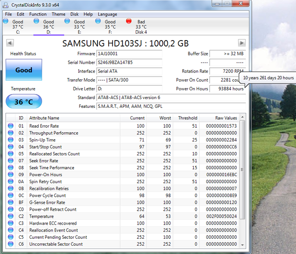
Task: Click status icon for Power-On Hours row
Action: tap(11, 175)
